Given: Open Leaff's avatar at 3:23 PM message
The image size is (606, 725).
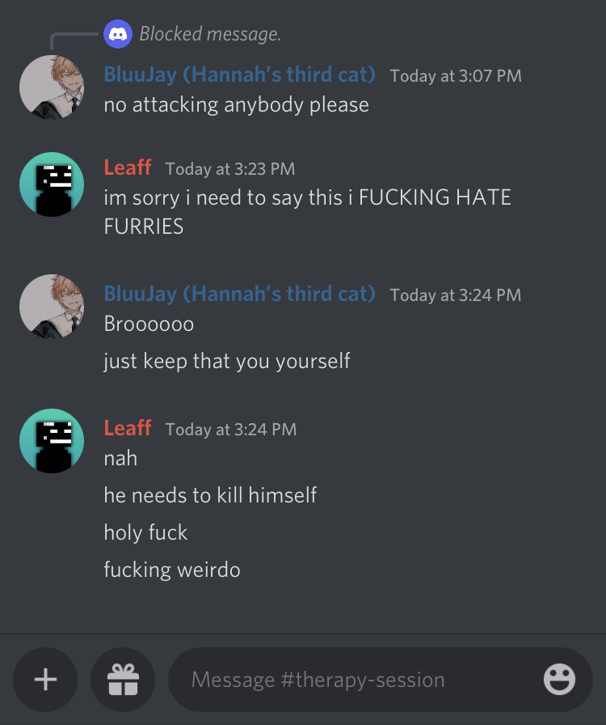Looking at the screenshot, I should coord(52,184).
